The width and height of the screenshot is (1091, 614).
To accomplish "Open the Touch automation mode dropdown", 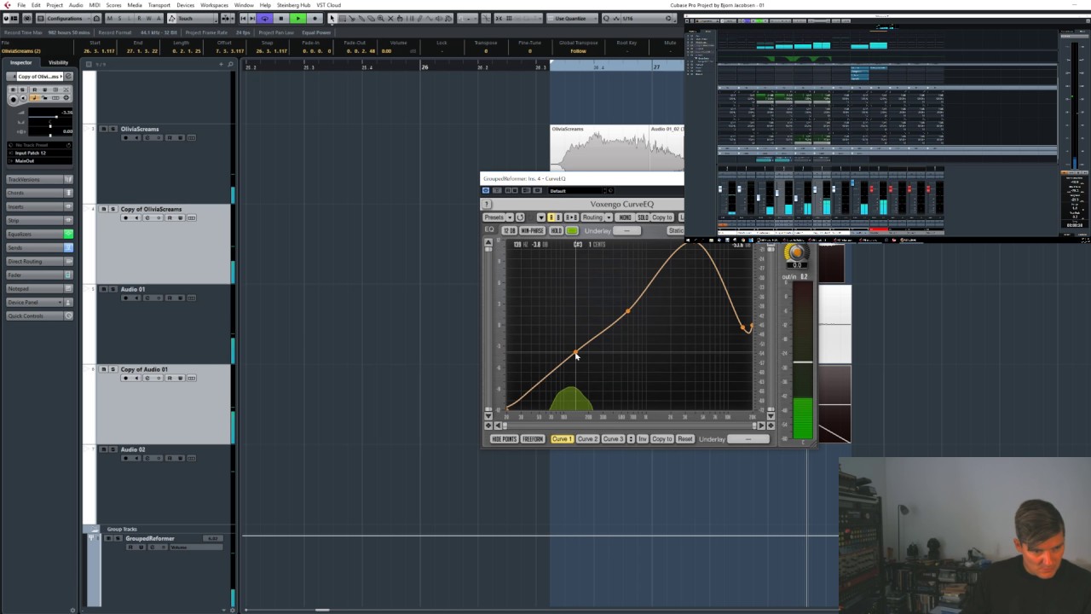I will [x=191, y=18].
